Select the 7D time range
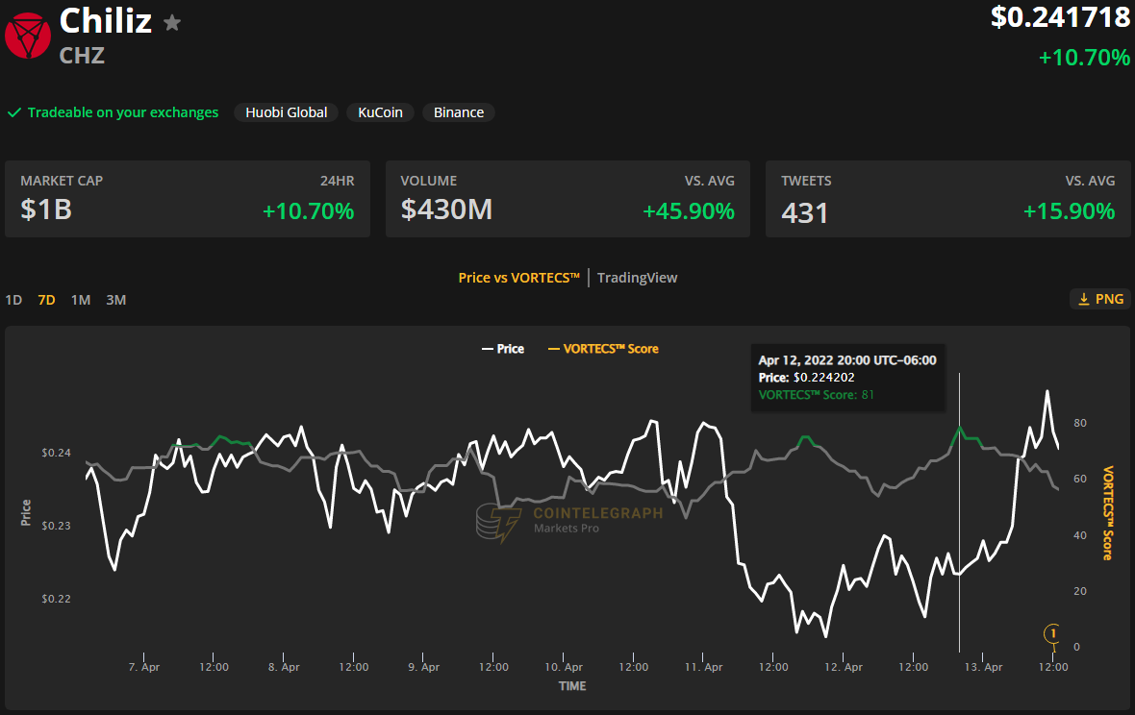Viewport: 1135px width, 715px height. tap(46, 300)
